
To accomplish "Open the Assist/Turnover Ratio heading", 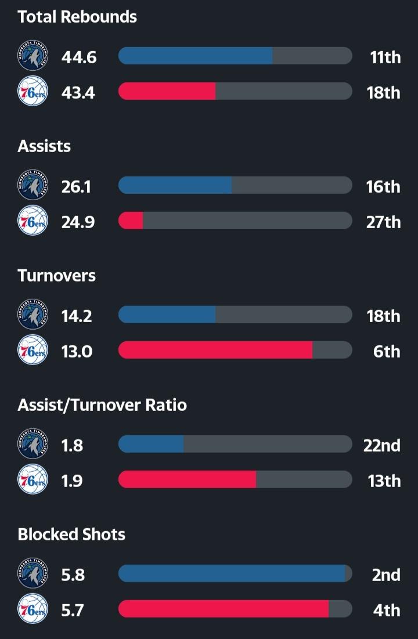I will (102, 405).
